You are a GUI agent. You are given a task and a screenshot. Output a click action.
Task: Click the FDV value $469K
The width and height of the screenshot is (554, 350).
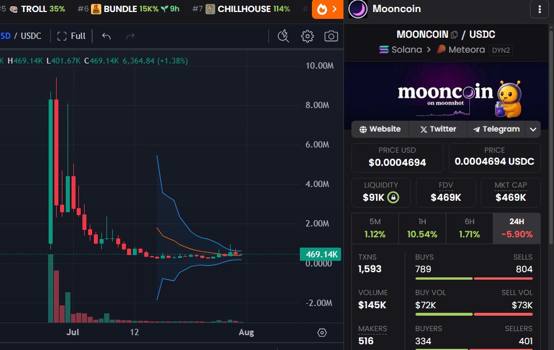(x=445, y=197)
